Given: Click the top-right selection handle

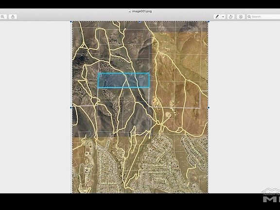Looking at the screenshot, I should coord(209,21).
